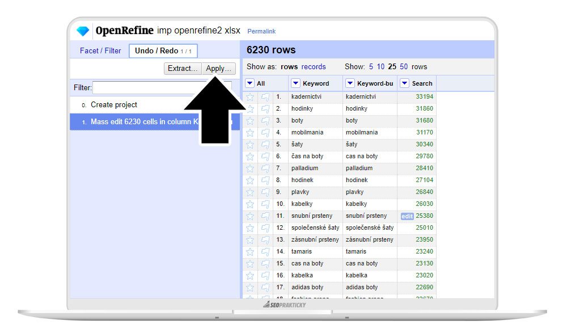Flag row 8 hodinek

tap(265, 180)
